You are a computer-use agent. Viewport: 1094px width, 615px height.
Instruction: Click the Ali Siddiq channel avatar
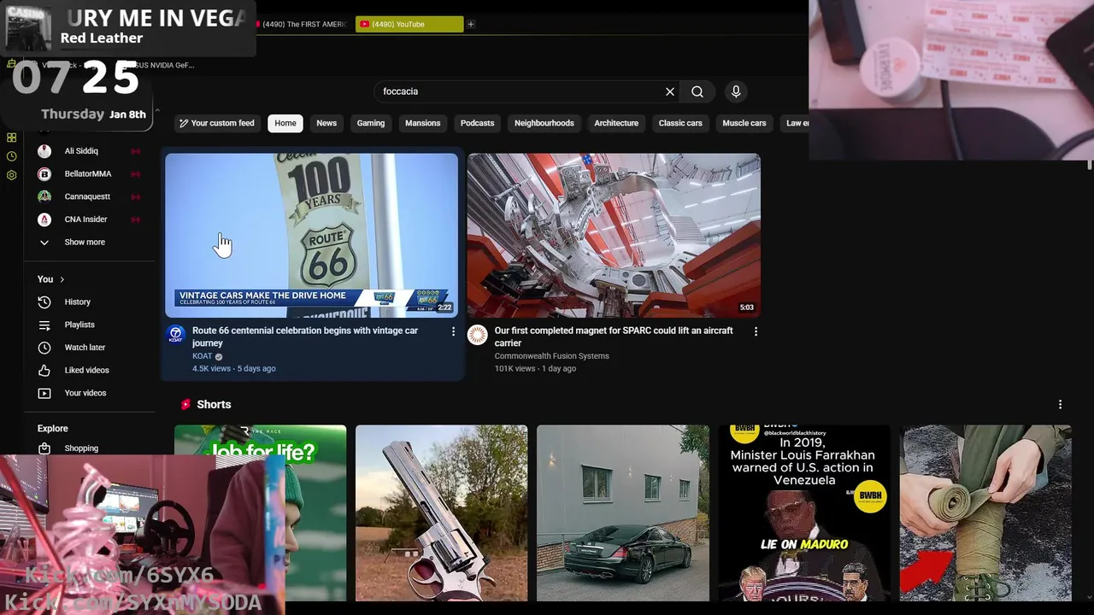click(x=44, y=151)
